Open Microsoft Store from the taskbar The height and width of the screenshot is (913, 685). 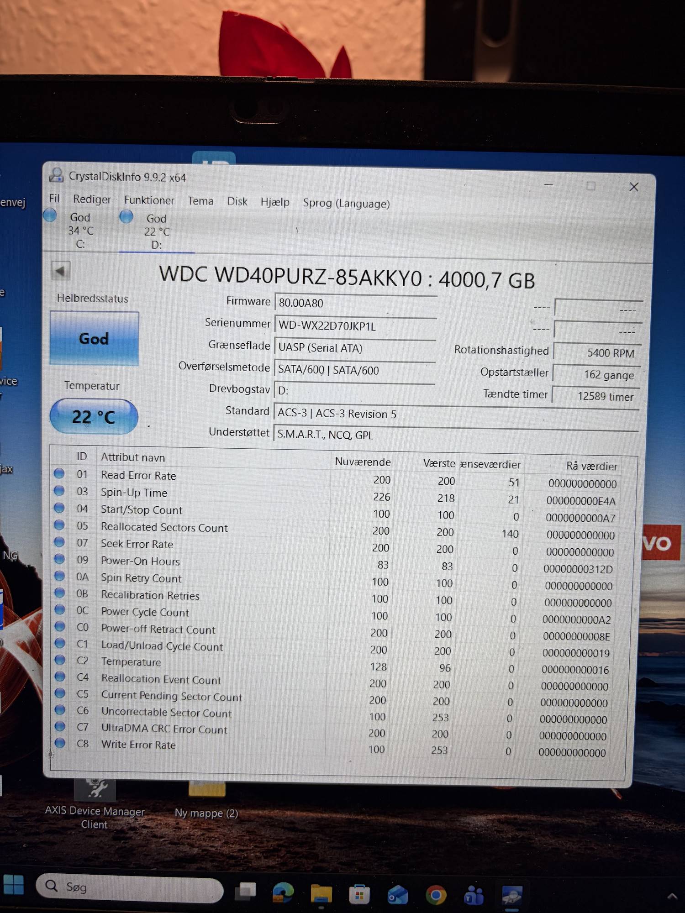click(x=359, y=894)
